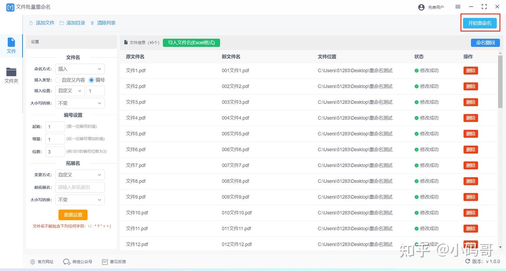Screen dimensions: 506x271
Task: Click new name 010文件10.pdf
Action: tap(237, 213)
